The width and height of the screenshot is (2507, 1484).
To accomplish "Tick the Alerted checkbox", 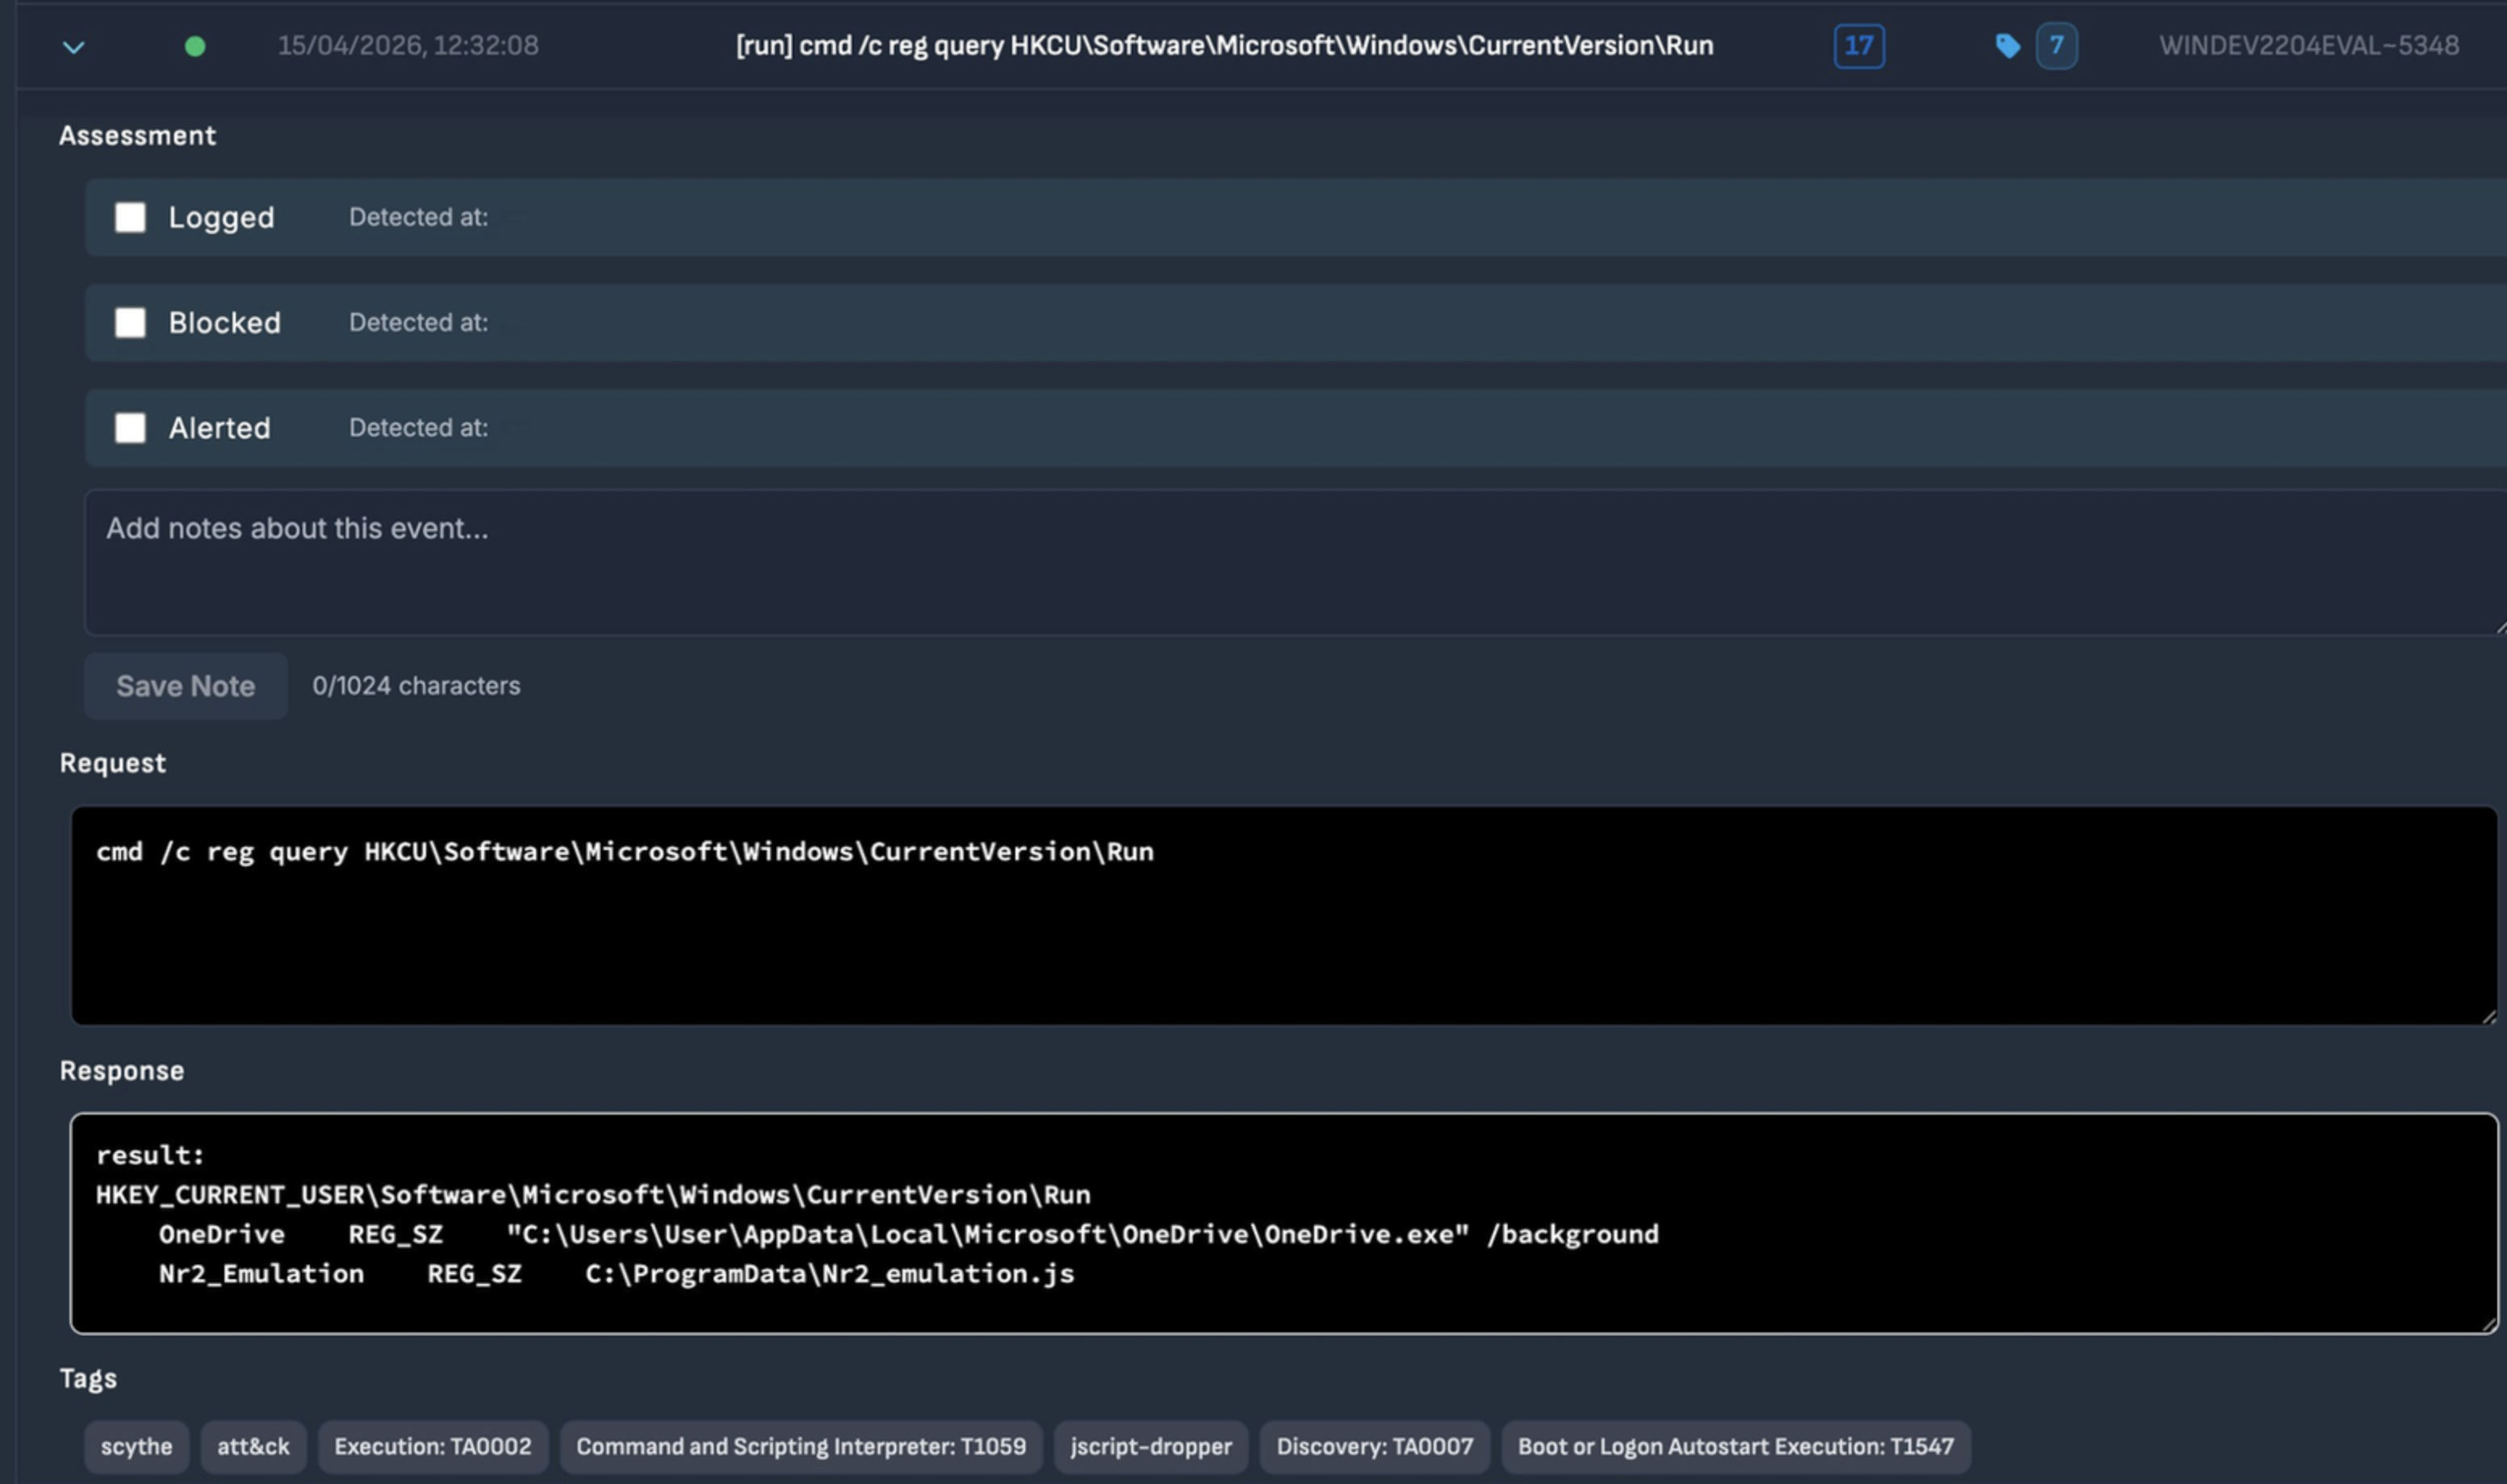I will point(130,428).
